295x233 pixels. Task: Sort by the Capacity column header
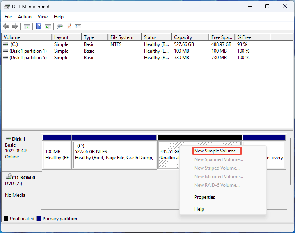190,37
